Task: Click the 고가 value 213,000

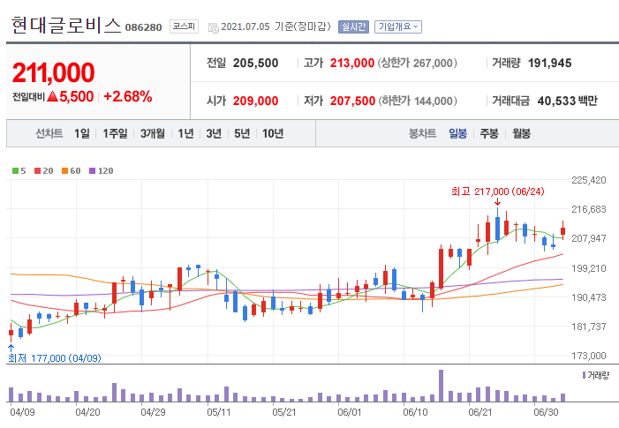Action: point(352,64)
